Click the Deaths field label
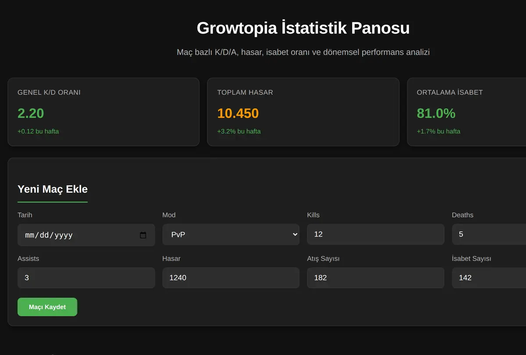The height and width of the screenshot is (355, 526). click(x=463, y=215)
